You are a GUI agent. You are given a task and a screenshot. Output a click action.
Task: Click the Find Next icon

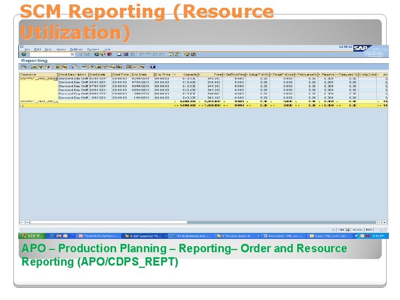[132, 54]
